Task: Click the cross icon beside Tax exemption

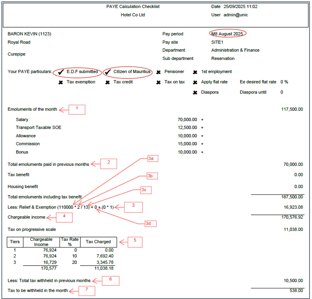Action: (x=61, y=82)
